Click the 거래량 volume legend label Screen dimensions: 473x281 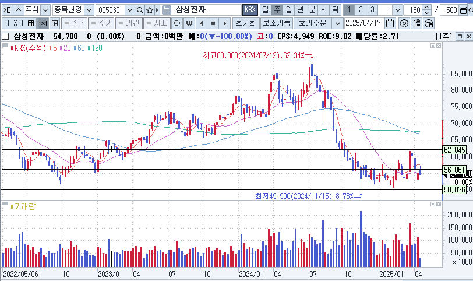tap(23, 207)
